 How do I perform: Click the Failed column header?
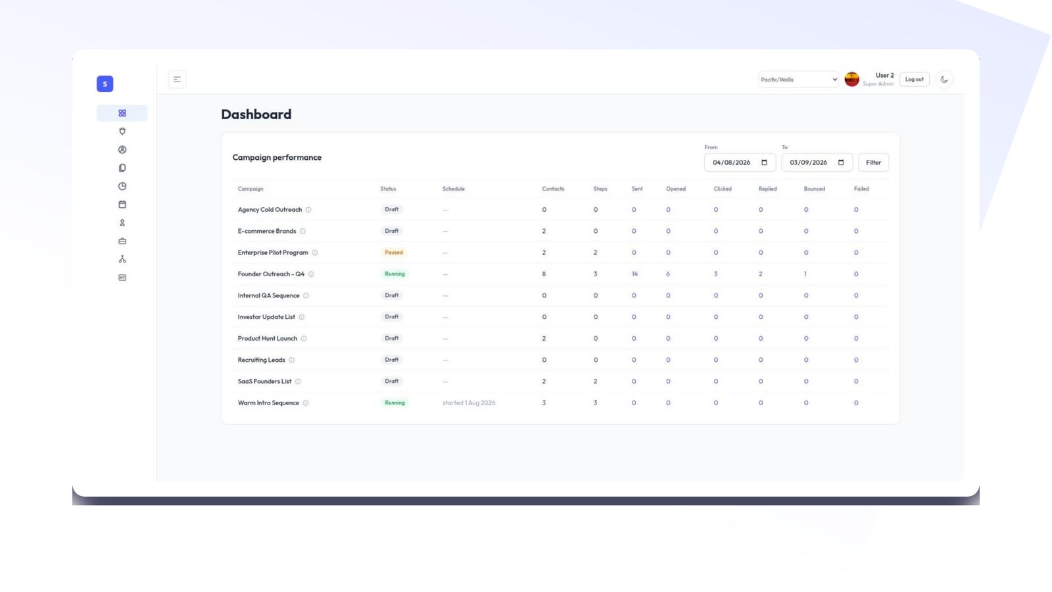[861, 189]
